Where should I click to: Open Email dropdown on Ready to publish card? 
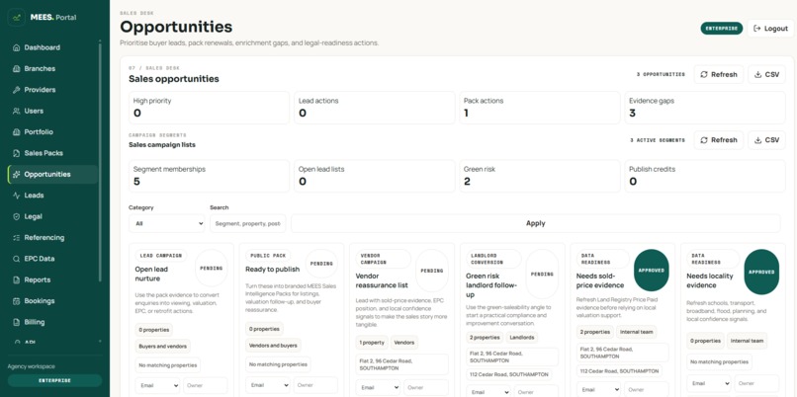[x=268, y=385]
